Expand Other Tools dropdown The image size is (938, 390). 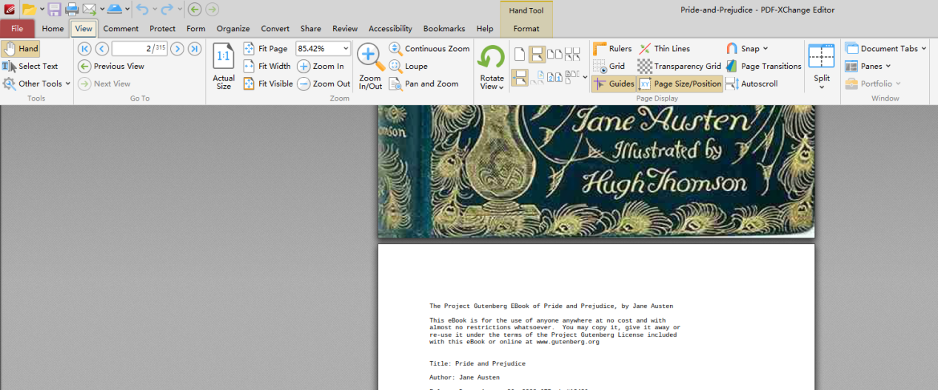click(67, 84)
